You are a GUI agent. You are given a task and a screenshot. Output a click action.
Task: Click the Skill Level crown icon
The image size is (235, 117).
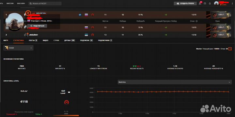click(x=69, y=92)
